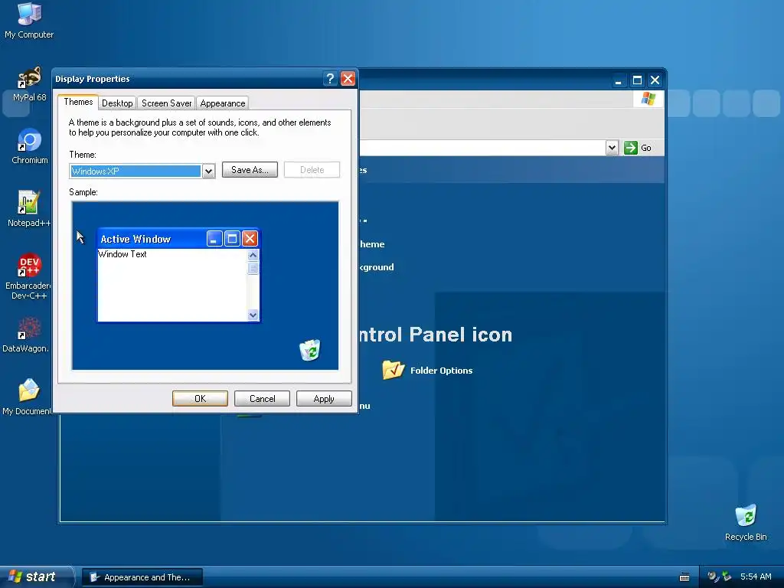This screenshot has height=588, width=784.
Task: Click the sample window scrollbar thumb
Action: 253,268
